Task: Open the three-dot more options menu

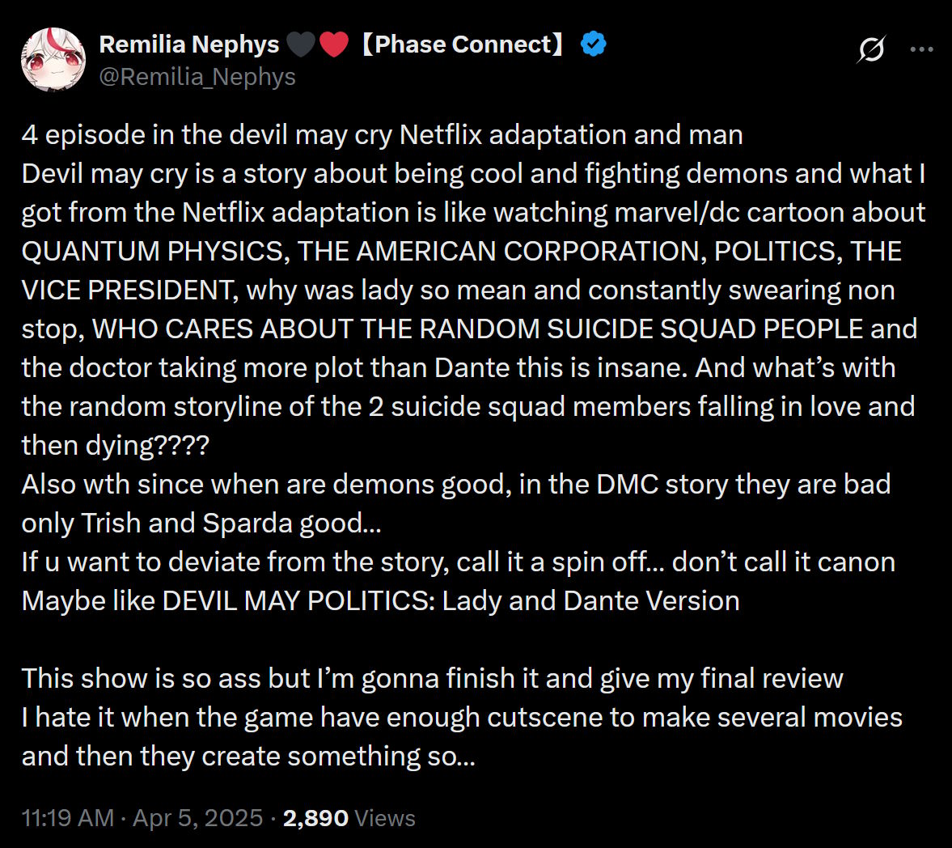Action: [x=921, y=49]
